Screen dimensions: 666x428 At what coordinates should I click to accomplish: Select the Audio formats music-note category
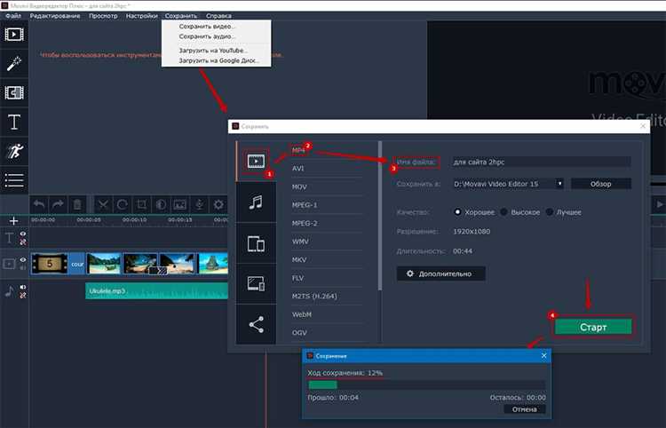pyautogui.click(x=256, y=202)
